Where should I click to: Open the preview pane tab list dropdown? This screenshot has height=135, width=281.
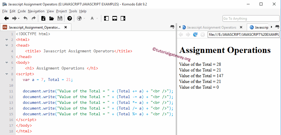pos(277,27)
